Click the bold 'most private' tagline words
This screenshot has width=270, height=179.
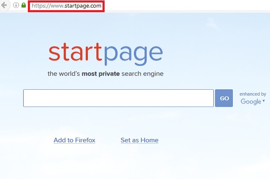coord(100,74)
